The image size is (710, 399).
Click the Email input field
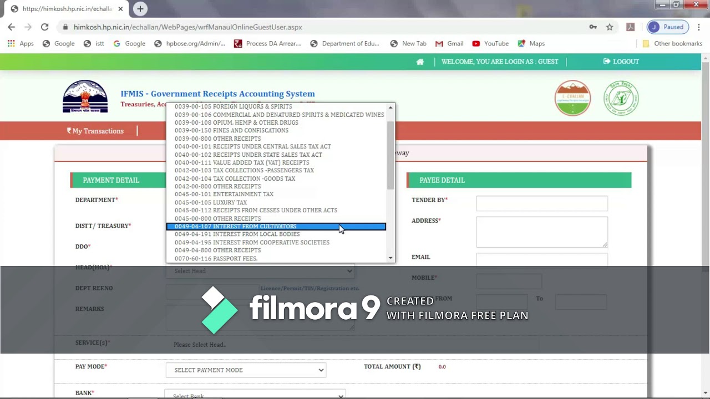click(x=542, y=259)
